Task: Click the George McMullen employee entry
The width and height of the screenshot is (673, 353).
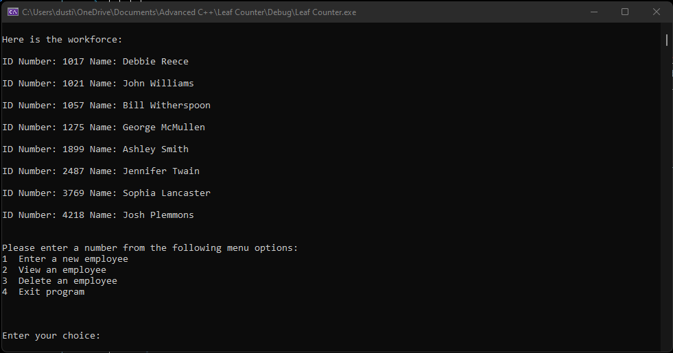Action: point(104,127)
